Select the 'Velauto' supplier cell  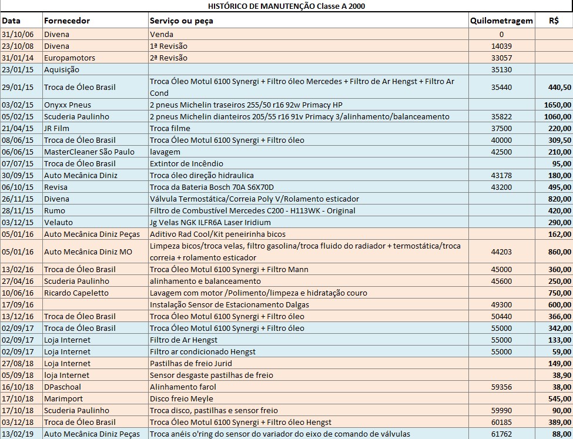click(x=95, y=222)
